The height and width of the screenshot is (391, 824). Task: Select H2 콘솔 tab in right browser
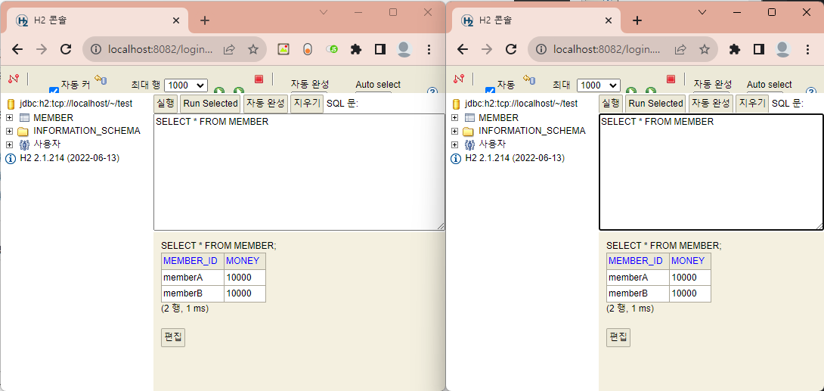[x=536, y=20]
